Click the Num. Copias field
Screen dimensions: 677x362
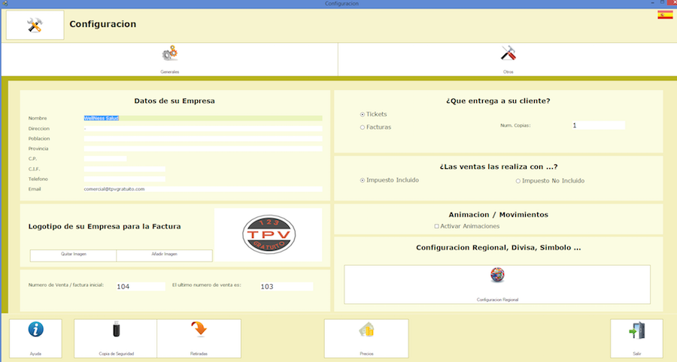pos(597,125)
